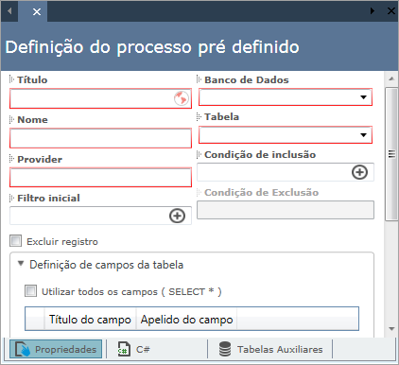The image size is (399, 365).
Task: Open the Tabela dropdown
Action: click(x=286, y=135)
